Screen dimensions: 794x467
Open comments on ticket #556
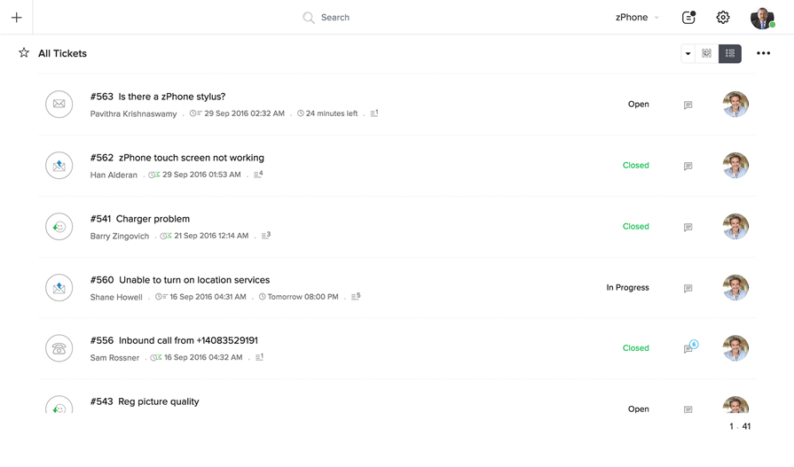(x=688, y=348)
